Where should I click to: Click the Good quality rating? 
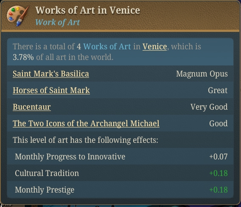(x=219, y=124)
